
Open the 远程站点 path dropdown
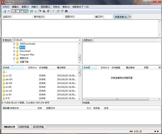[160, 40]
